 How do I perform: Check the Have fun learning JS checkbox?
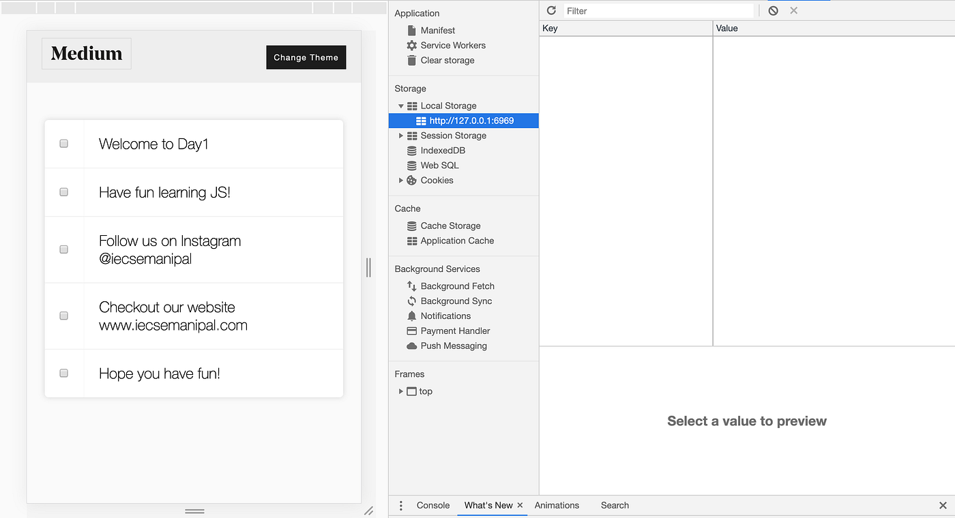click(64, 192)
